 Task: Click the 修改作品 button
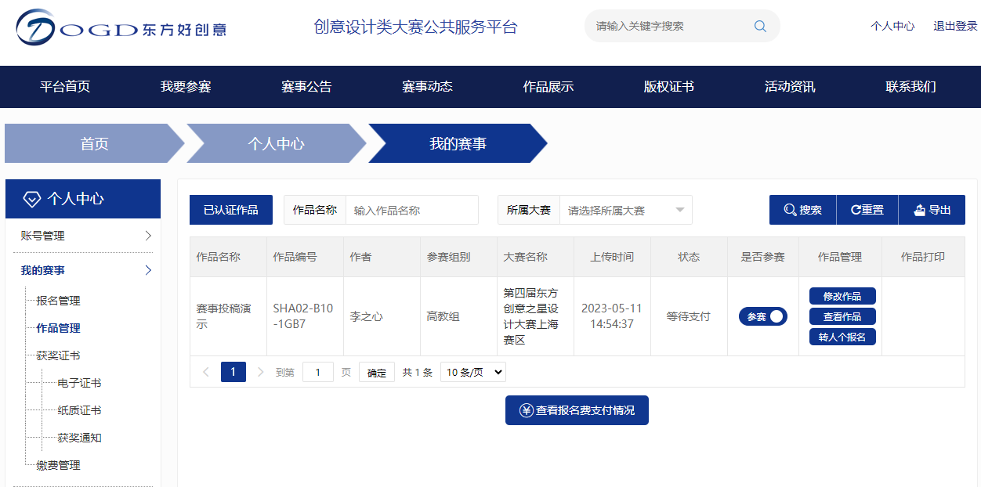pos(842,296)
